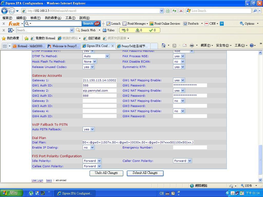
Task: Run Live Search with the magnifier icon
Action: [x=255, y=11]
